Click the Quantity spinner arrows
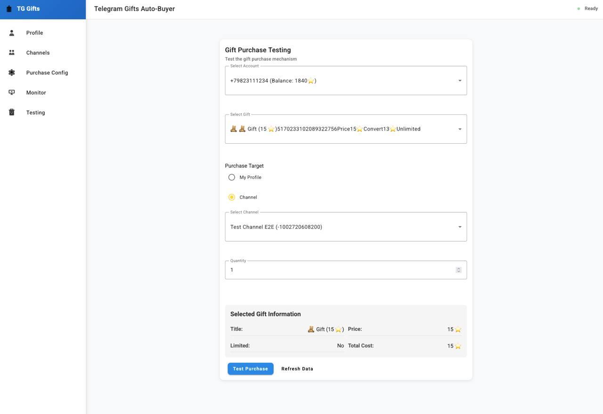The image size is (603, 414). [458, 270]
